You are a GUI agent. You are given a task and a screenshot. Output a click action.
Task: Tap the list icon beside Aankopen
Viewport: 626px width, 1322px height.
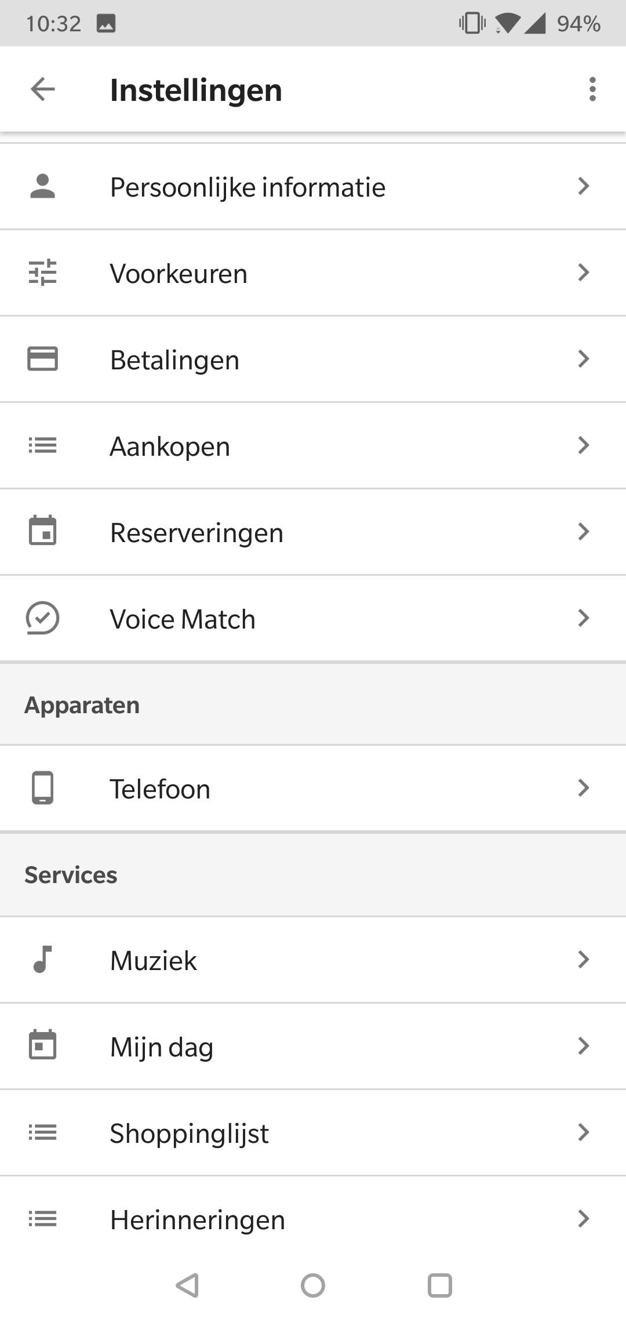(x=42, y=445)
